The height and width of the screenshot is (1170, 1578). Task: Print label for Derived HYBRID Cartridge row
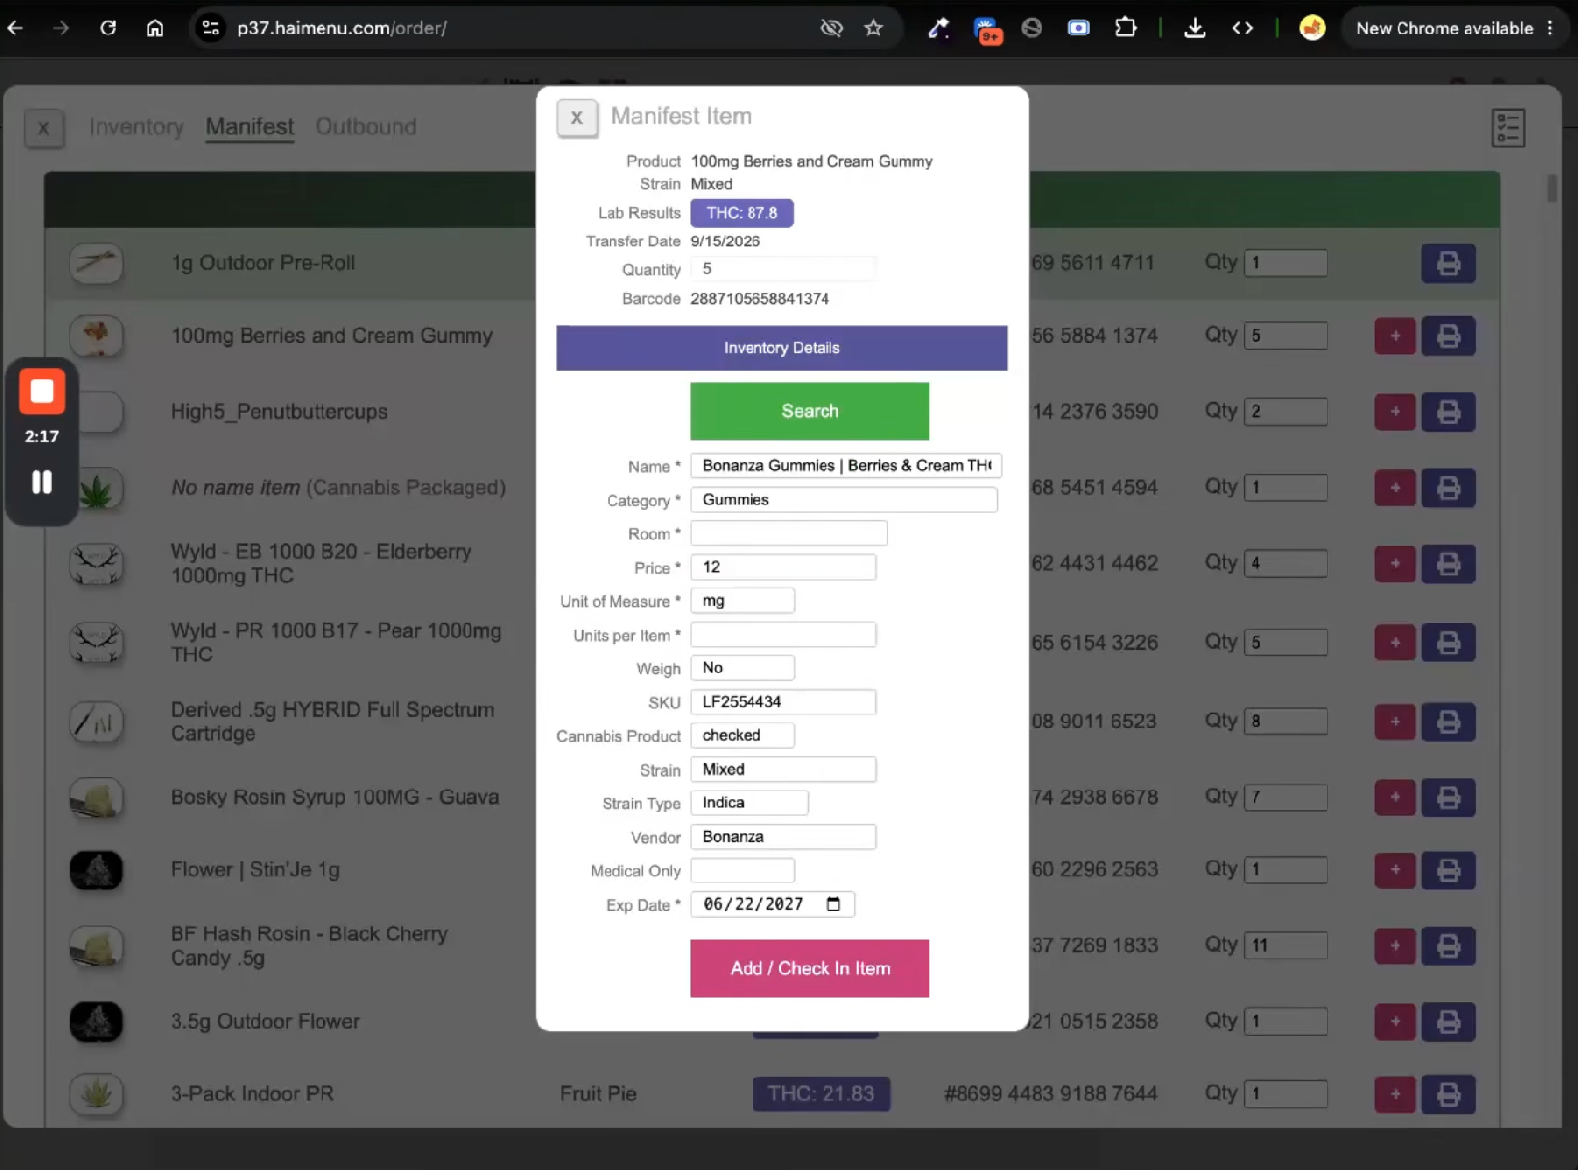point(1448,722)
